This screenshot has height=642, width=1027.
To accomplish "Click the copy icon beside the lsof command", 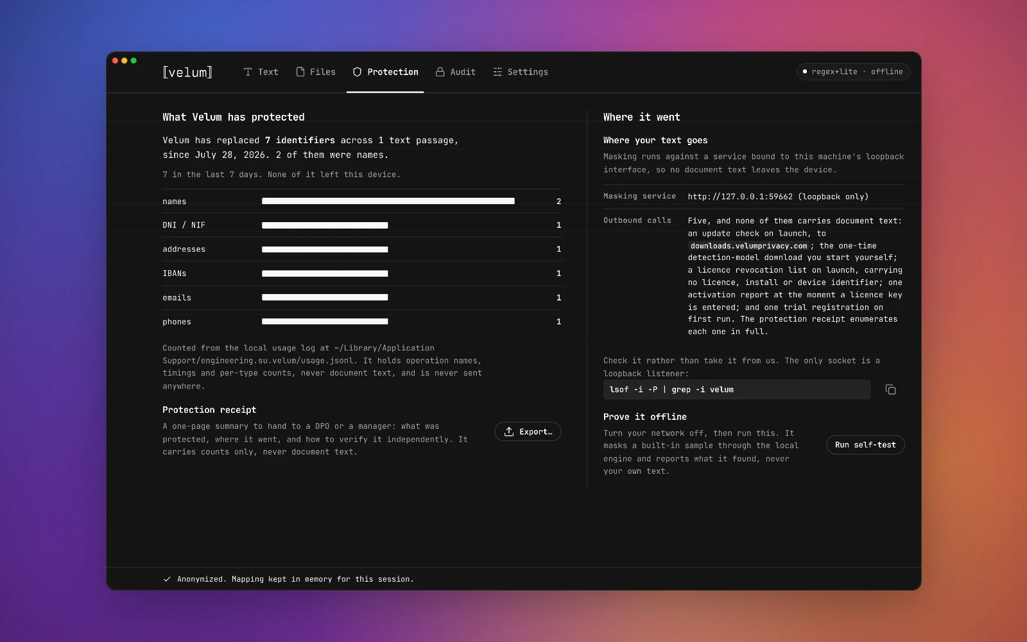I will 890,390.
